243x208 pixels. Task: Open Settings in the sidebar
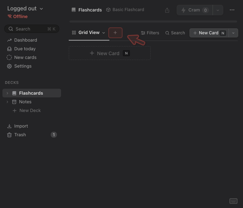click(23, 66)
